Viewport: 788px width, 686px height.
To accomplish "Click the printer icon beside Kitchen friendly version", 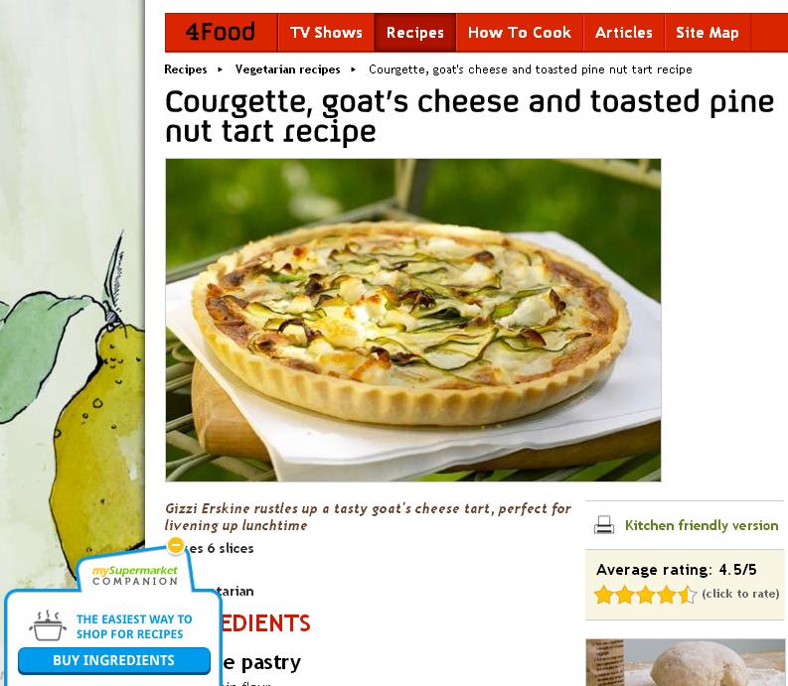I will (x=603, y=525).
